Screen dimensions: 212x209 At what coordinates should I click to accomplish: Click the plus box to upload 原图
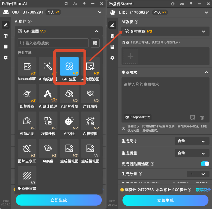point(130,56)
